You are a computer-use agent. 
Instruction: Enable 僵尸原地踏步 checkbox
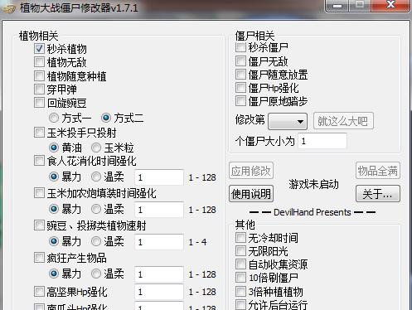pyautogui.click(x=240, y=101)
